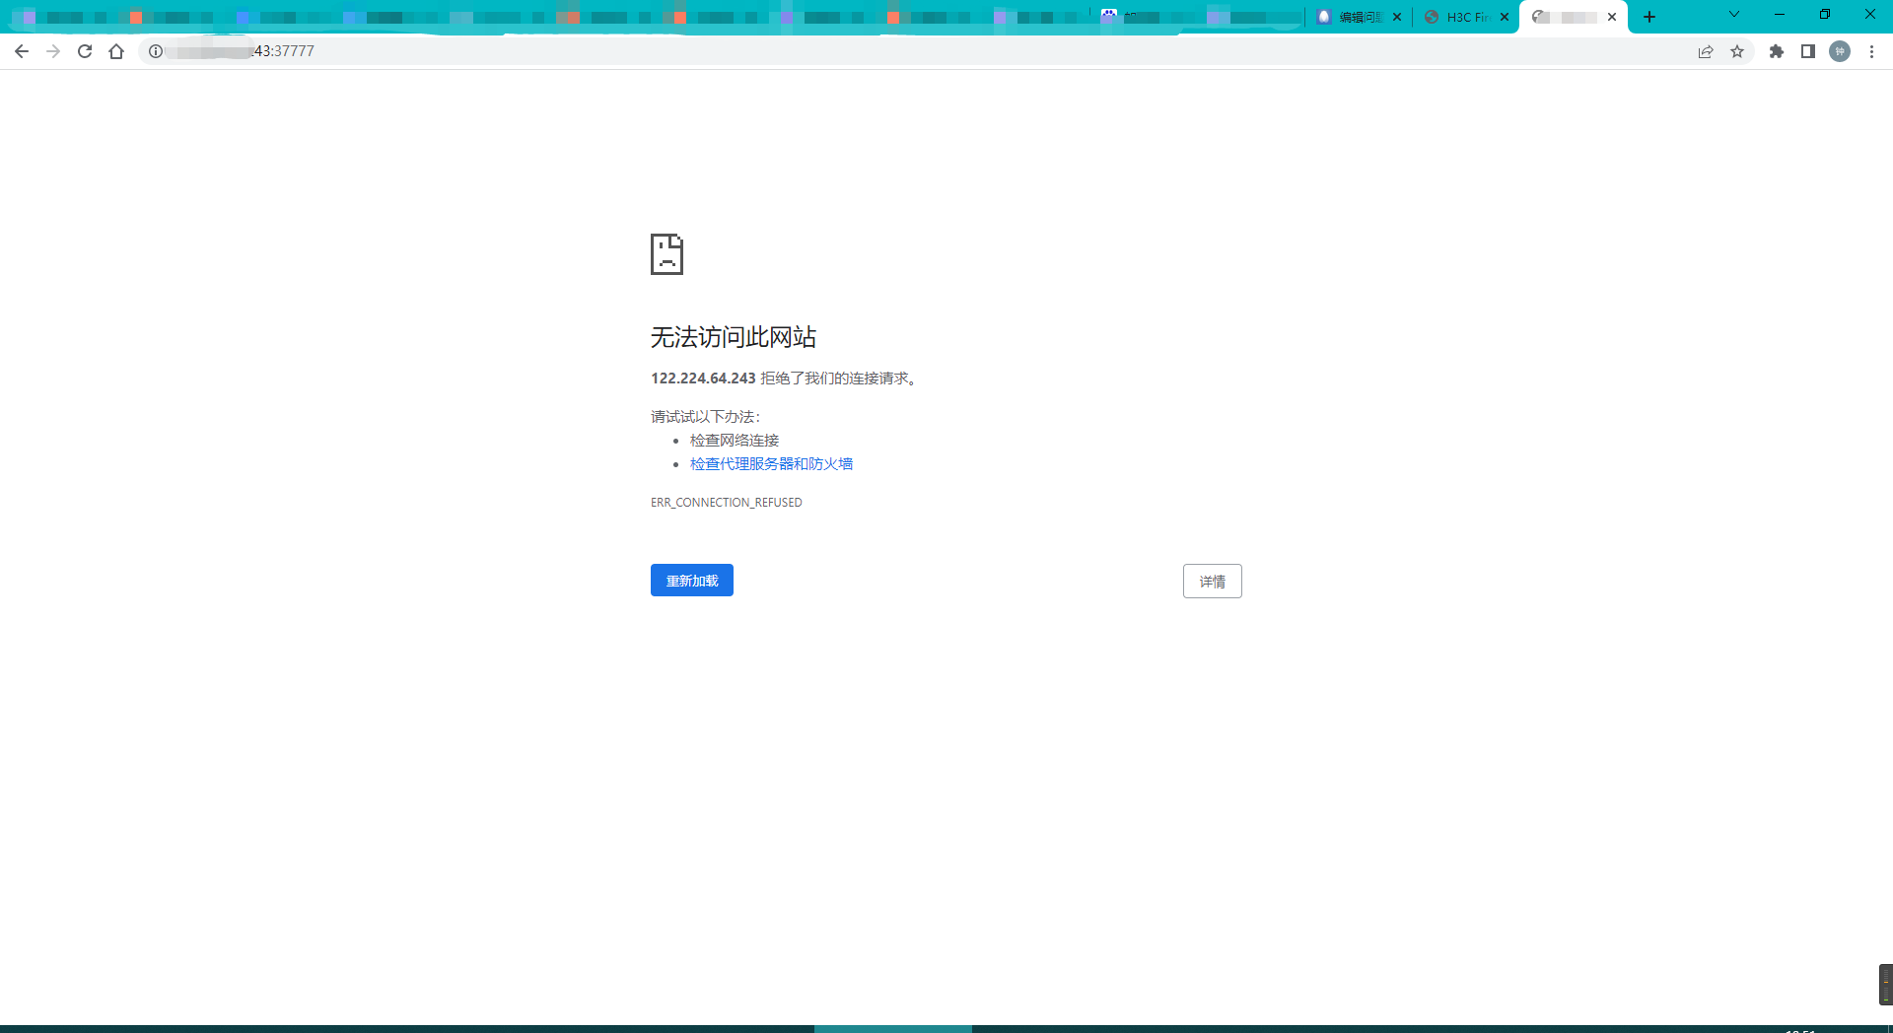Reload the page from the toolbar

point(85,51)
